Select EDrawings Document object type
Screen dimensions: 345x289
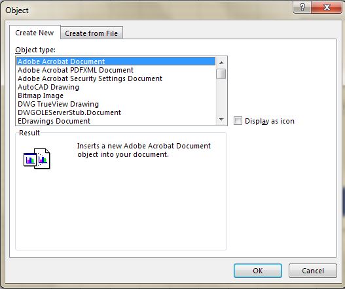click(x=116, y=121)
